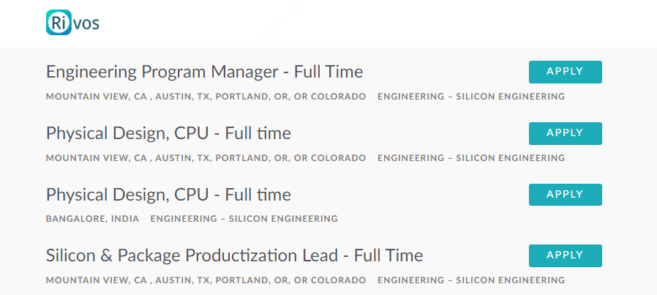Apply to Silicon & Package Productization Lead role
657x295 pixels.
[566, 255]
